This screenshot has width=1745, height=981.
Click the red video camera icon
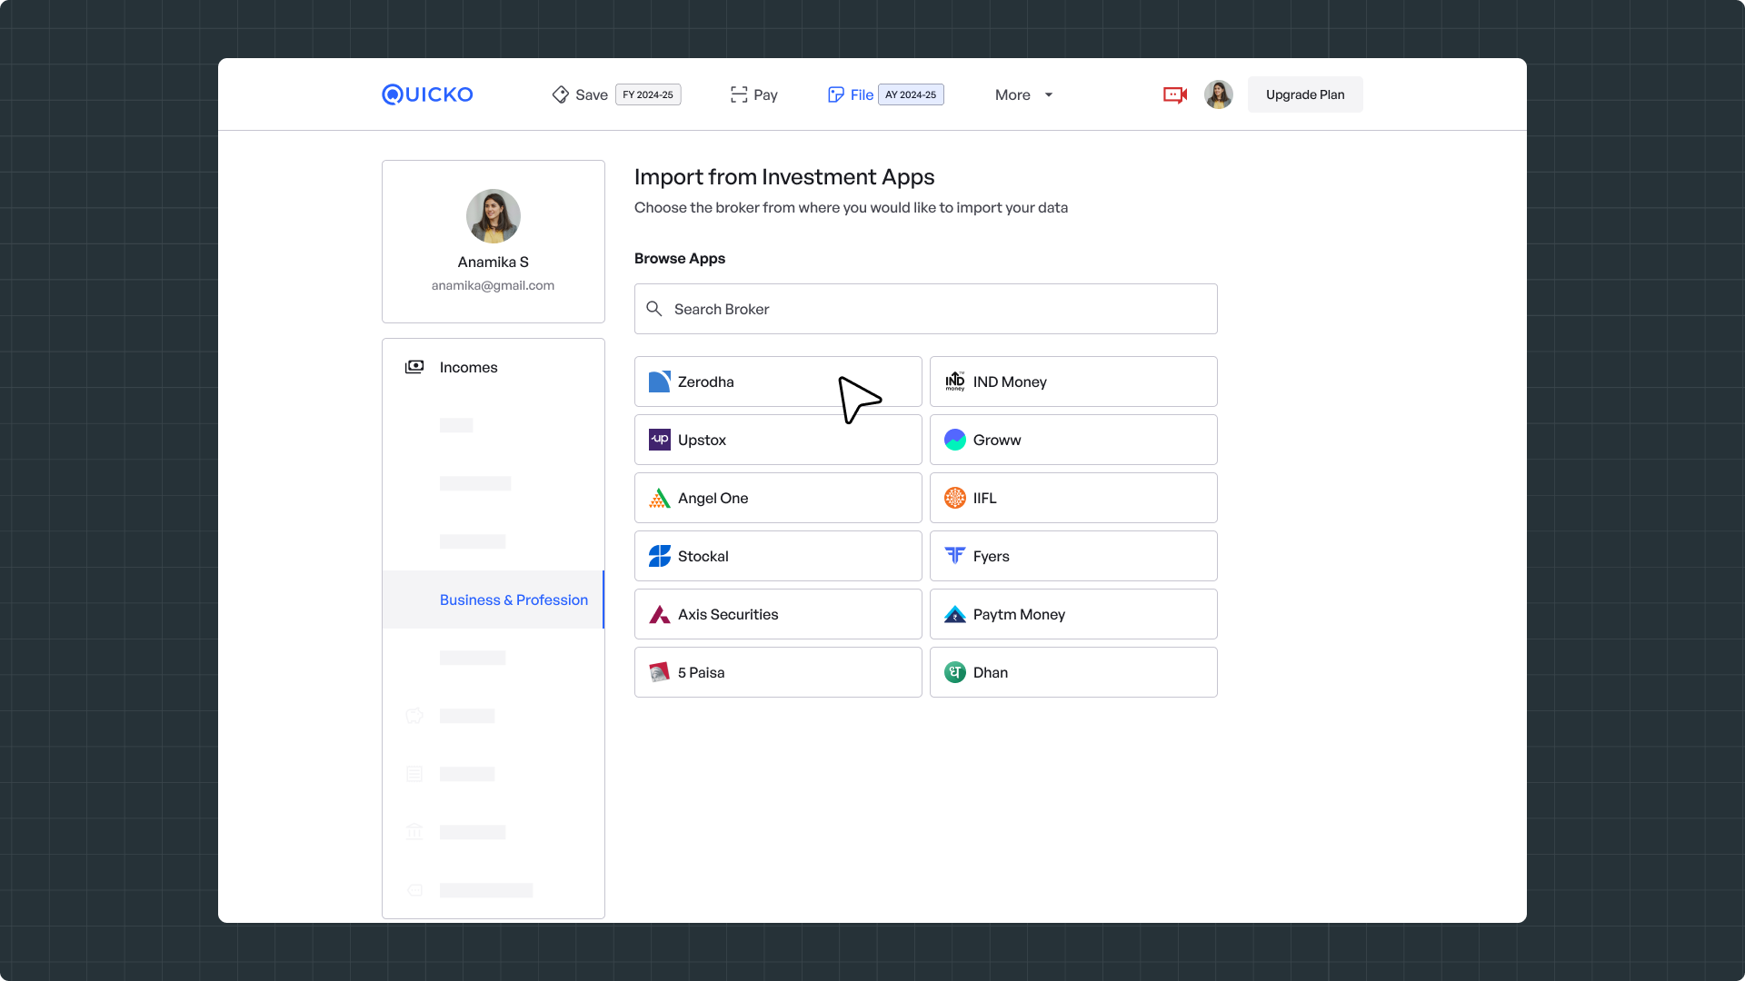pos(1175,94)
